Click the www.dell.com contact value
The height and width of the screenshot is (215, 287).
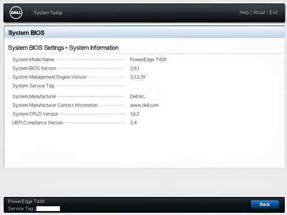[x=144, y=105]
